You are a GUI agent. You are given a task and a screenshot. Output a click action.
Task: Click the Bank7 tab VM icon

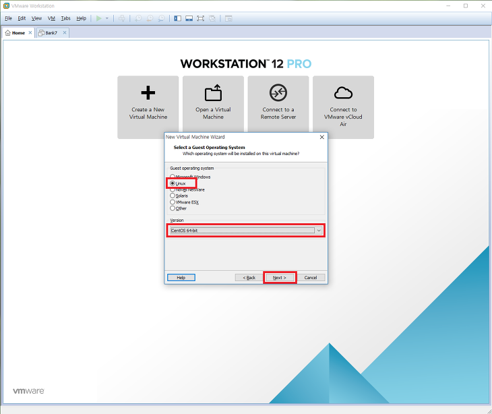tap(41, 33)
